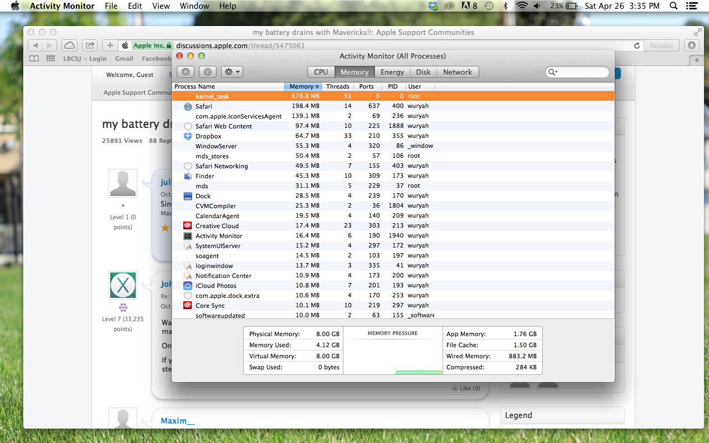Click the Dropbox process icon
The image size is (709, 443).
[x=188, y=136]
